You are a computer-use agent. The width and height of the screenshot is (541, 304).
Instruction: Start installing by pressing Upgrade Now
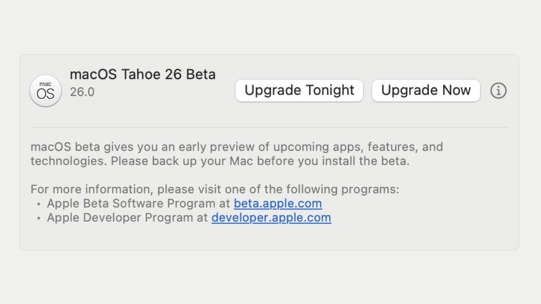(x=426, y=90)
